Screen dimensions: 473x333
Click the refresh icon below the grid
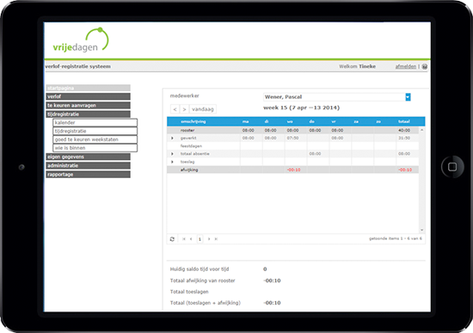[x=172, y=239]
